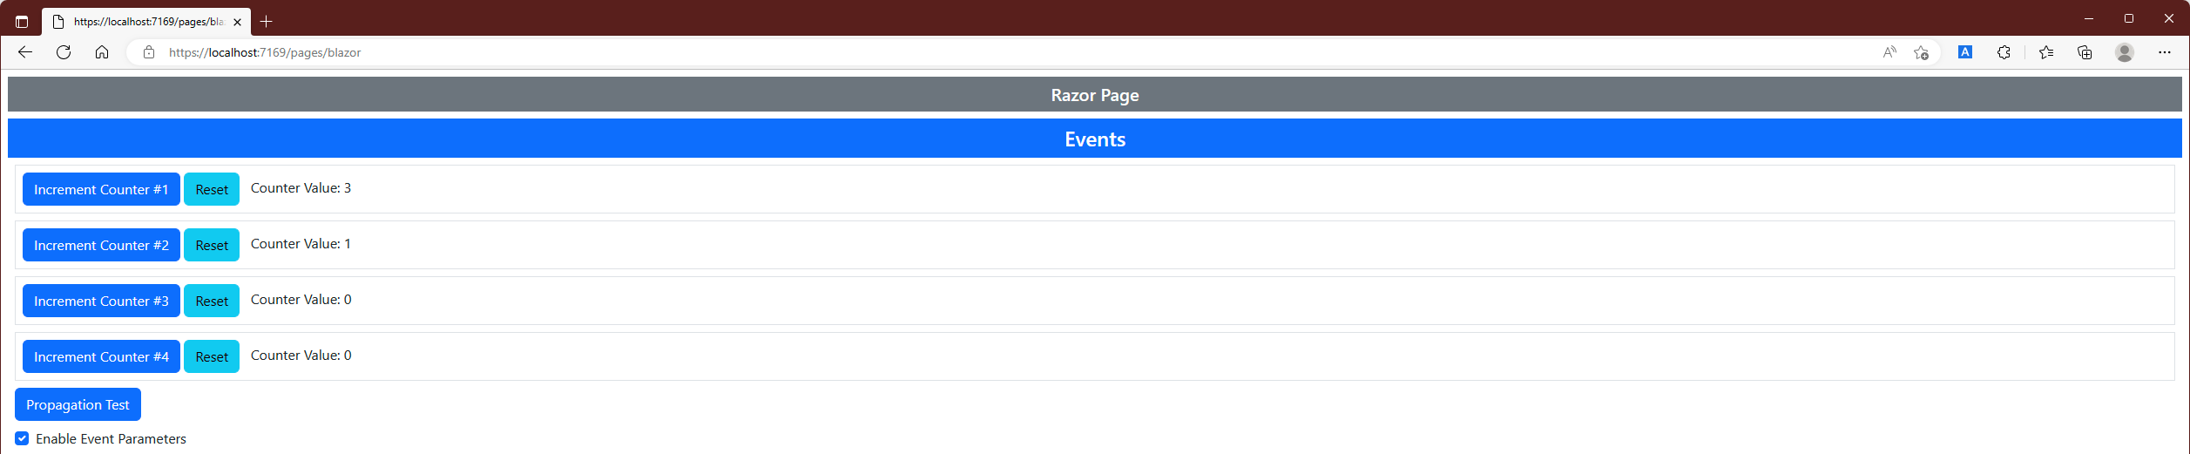Select the localhost blazor browser tab
The width and height of the screenshot is (2190, 454).
(146, 22)
